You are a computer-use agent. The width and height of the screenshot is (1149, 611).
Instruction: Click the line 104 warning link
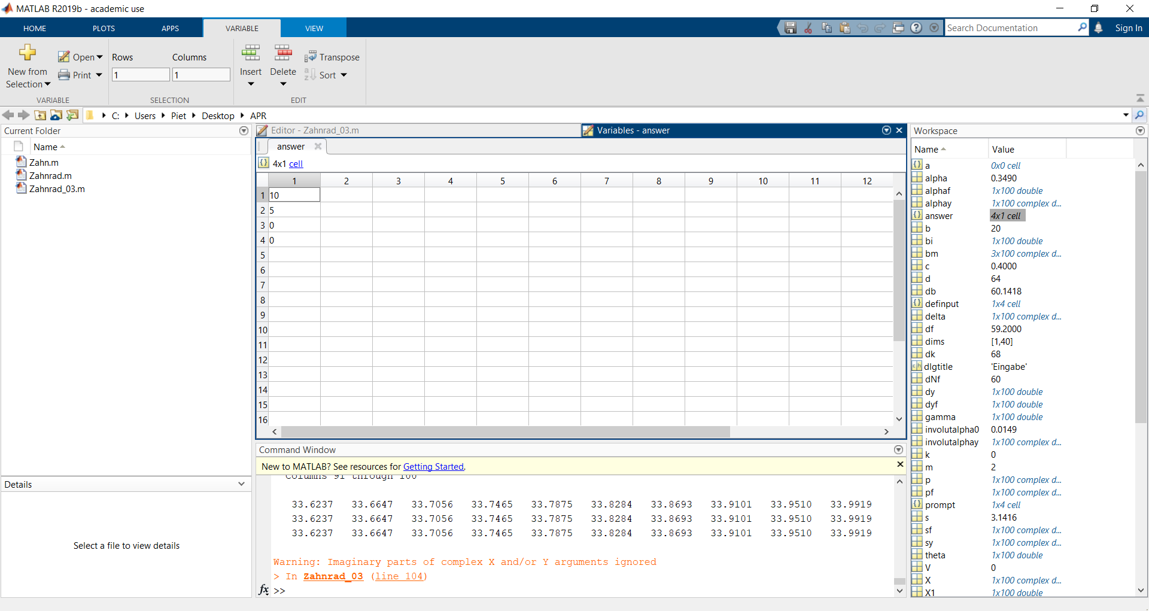click(399, 576)
